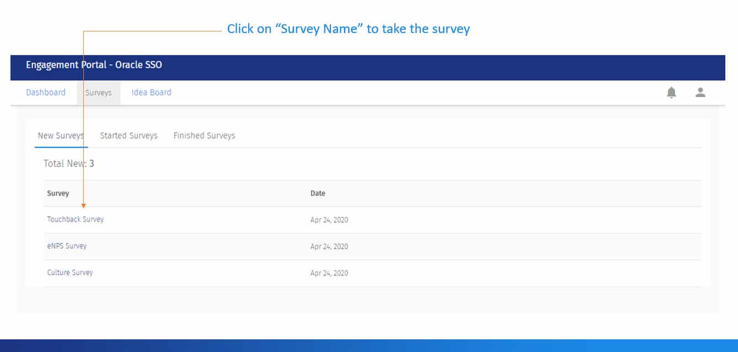Sort by the Date column header
This screenshot has width=738, height=352.
click(x=318, y=193)
